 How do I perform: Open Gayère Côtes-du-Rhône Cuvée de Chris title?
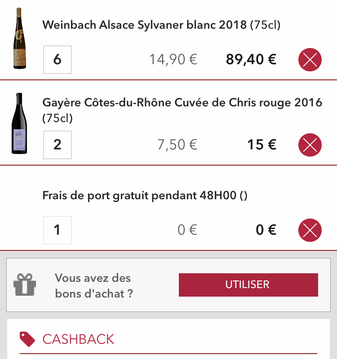tap(182, 110)
